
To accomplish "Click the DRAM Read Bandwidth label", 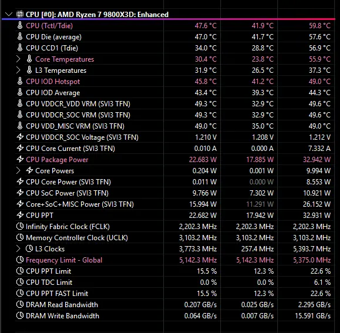I will [62, 305].
